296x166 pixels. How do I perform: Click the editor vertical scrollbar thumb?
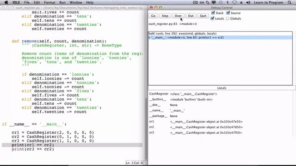coord(146,129)
